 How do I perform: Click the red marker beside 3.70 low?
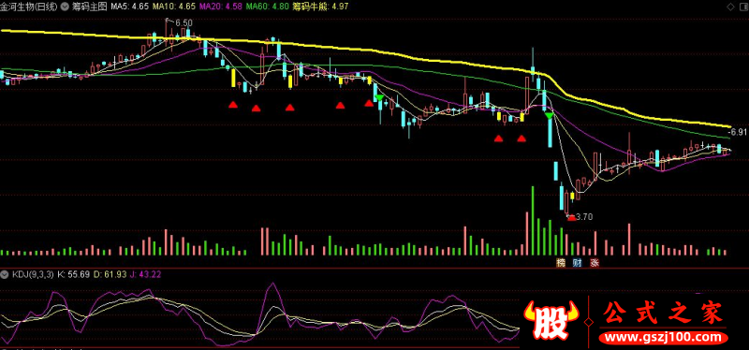pos(571,218)
